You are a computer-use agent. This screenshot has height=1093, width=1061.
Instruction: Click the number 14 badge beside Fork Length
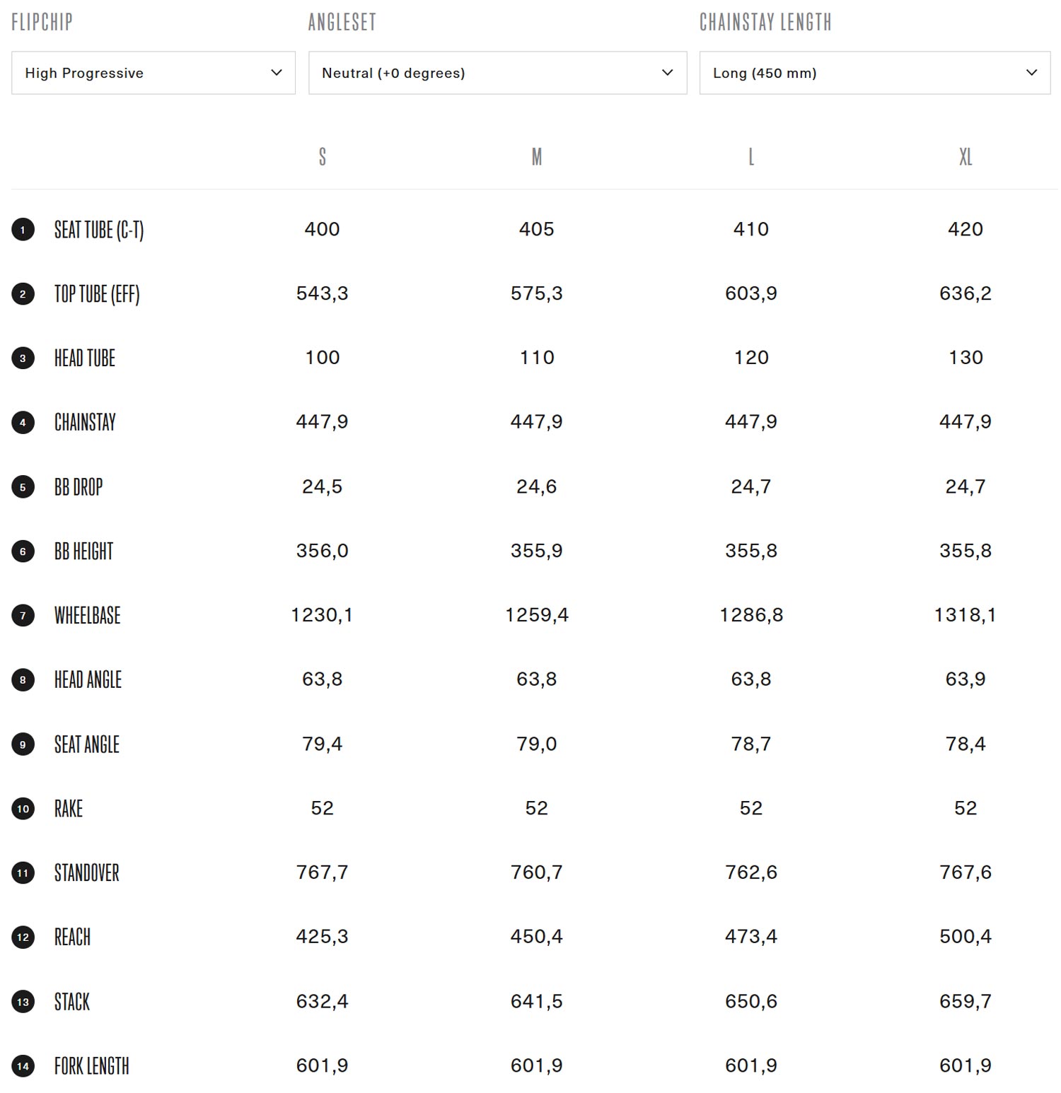23,1066
